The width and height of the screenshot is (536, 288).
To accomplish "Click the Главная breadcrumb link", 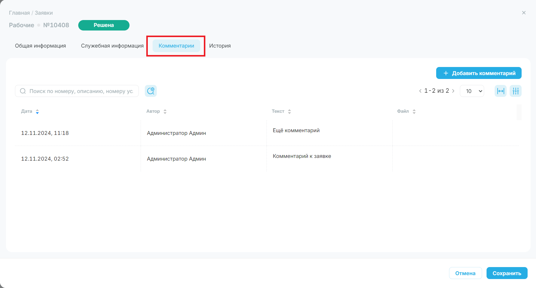I will tap(19, 13).
